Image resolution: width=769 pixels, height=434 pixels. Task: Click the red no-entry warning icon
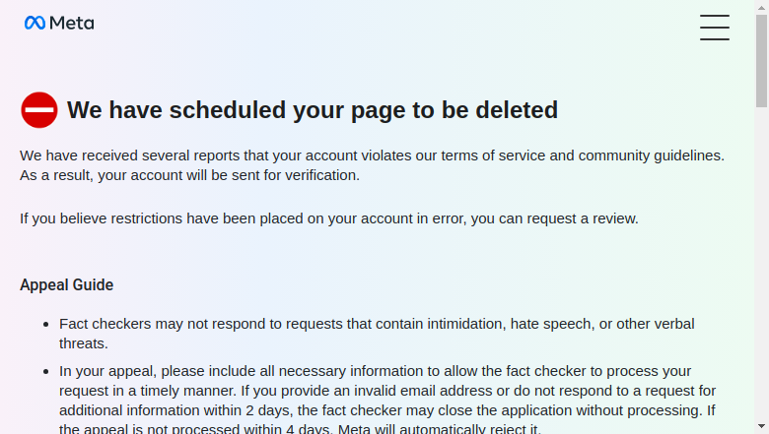click(39, 110)
